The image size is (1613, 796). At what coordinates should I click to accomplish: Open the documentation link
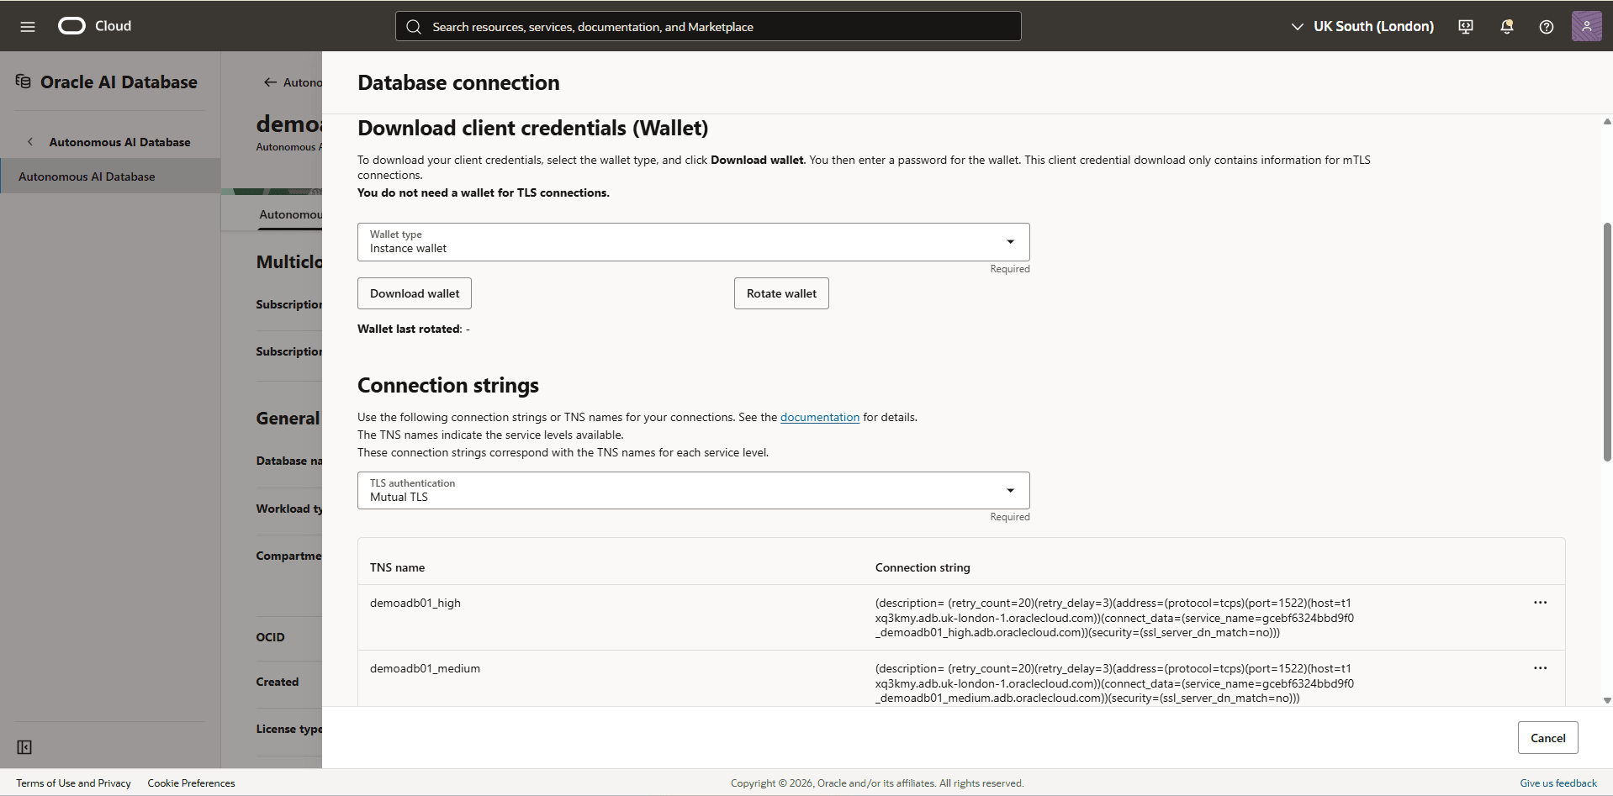coord(820,417)
